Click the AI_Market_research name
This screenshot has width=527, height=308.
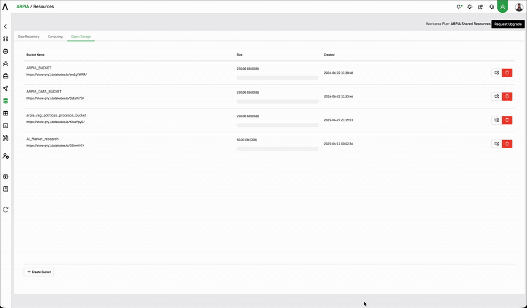pyautogui.click(x=42, y=139)
